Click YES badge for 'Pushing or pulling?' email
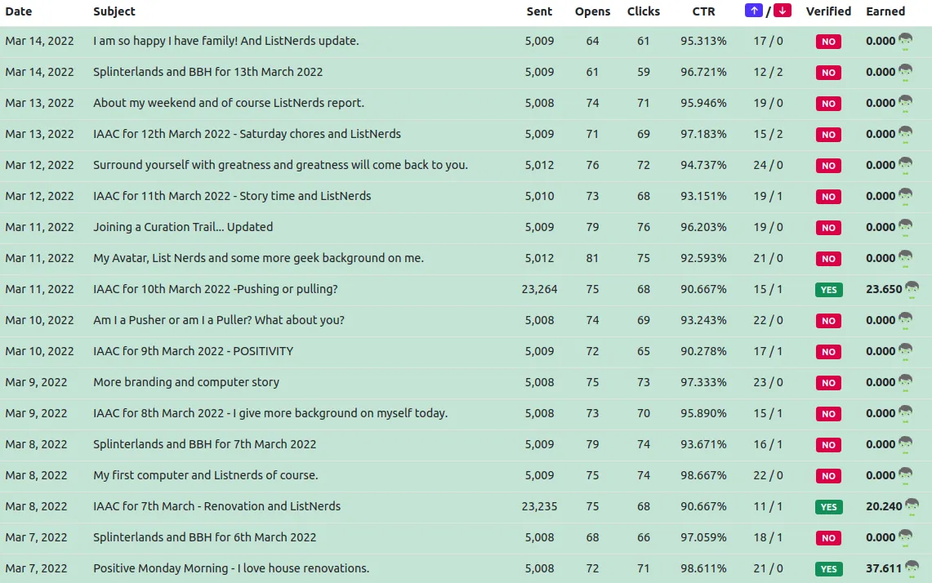Screen dimensions: 932x583 (x=828, y=290)
